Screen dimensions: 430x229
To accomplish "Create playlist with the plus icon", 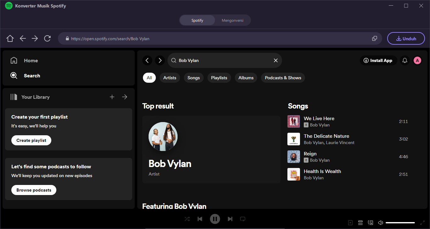I will pos(112,97).
